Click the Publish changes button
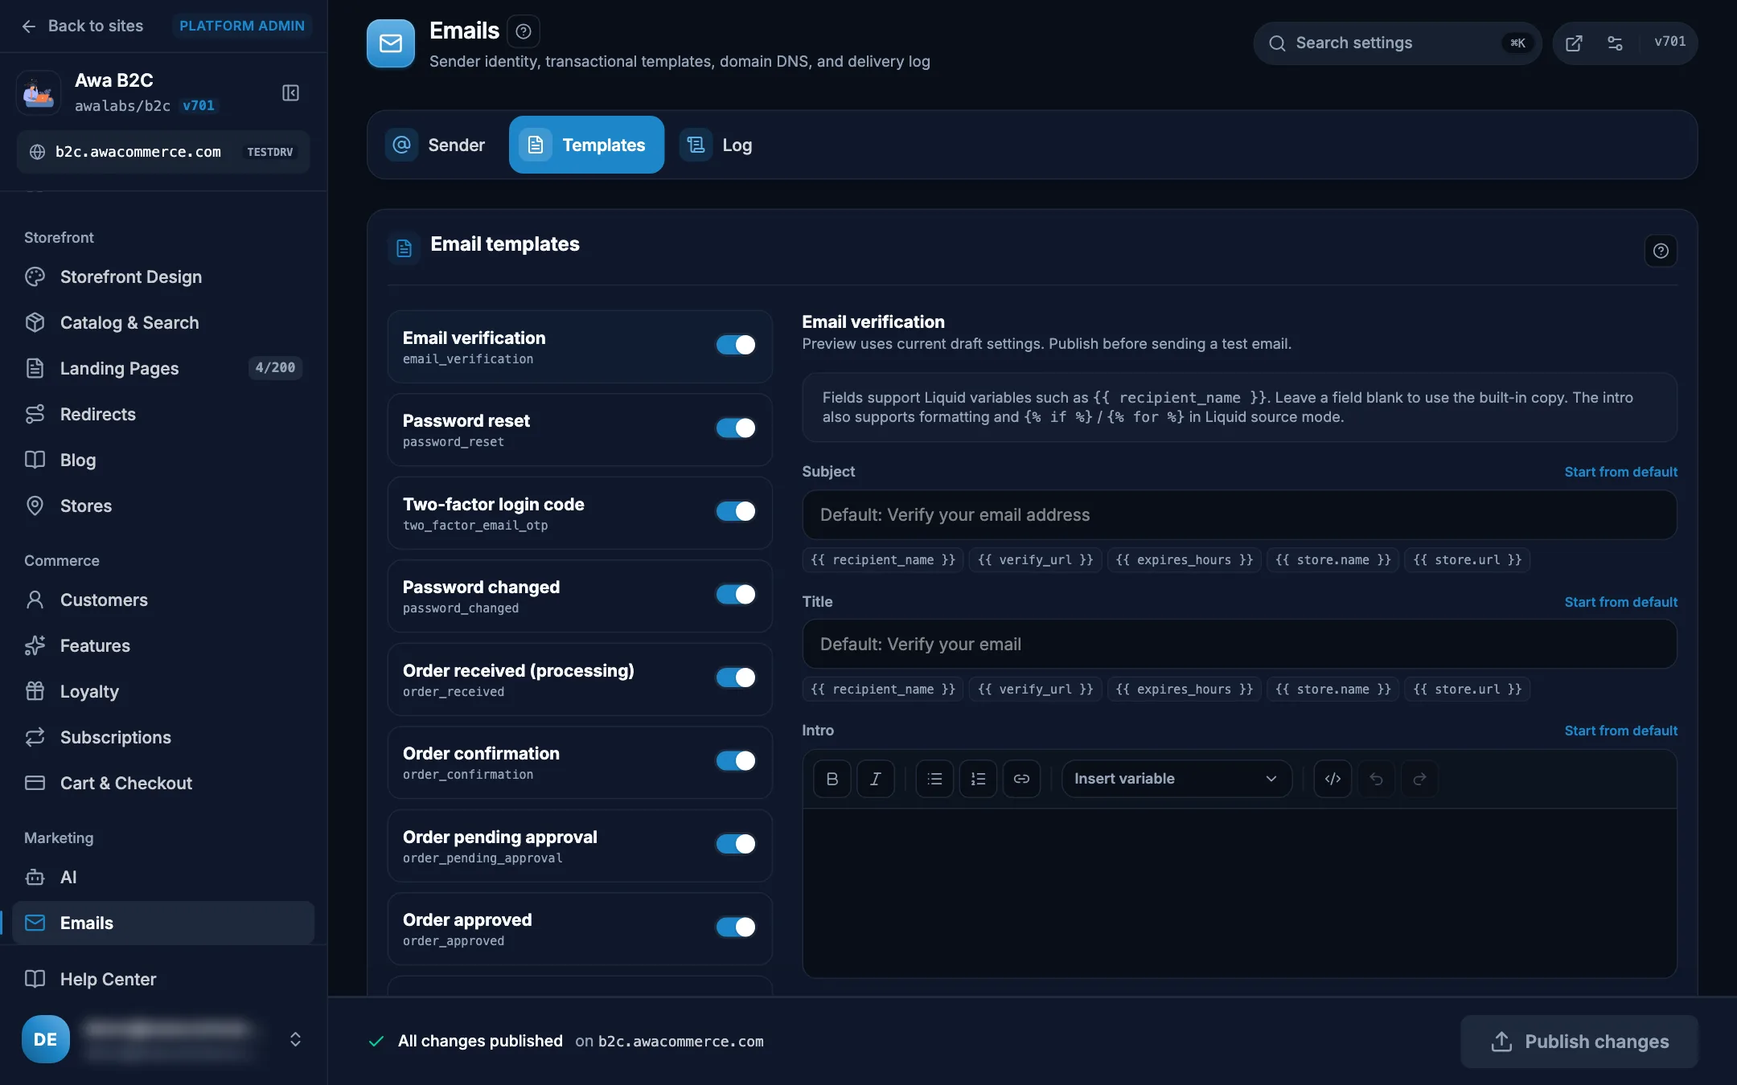1737x1085 pixels. coord(1579,1042)
